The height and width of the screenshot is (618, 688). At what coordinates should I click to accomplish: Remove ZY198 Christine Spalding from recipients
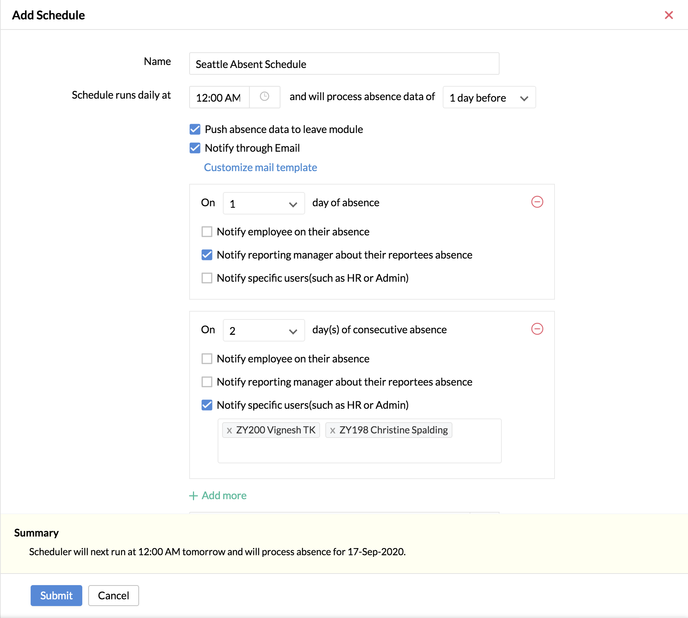click(332, 430)
